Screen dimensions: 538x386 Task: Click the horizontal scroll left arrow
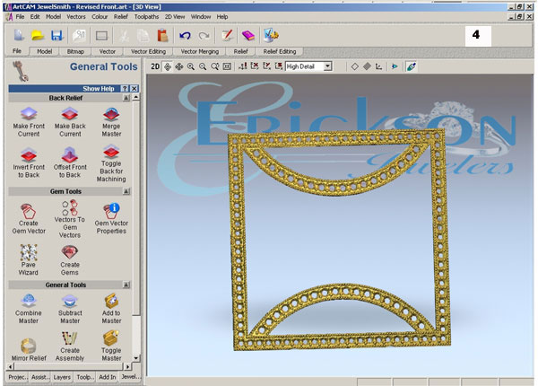tap(10, 366)
